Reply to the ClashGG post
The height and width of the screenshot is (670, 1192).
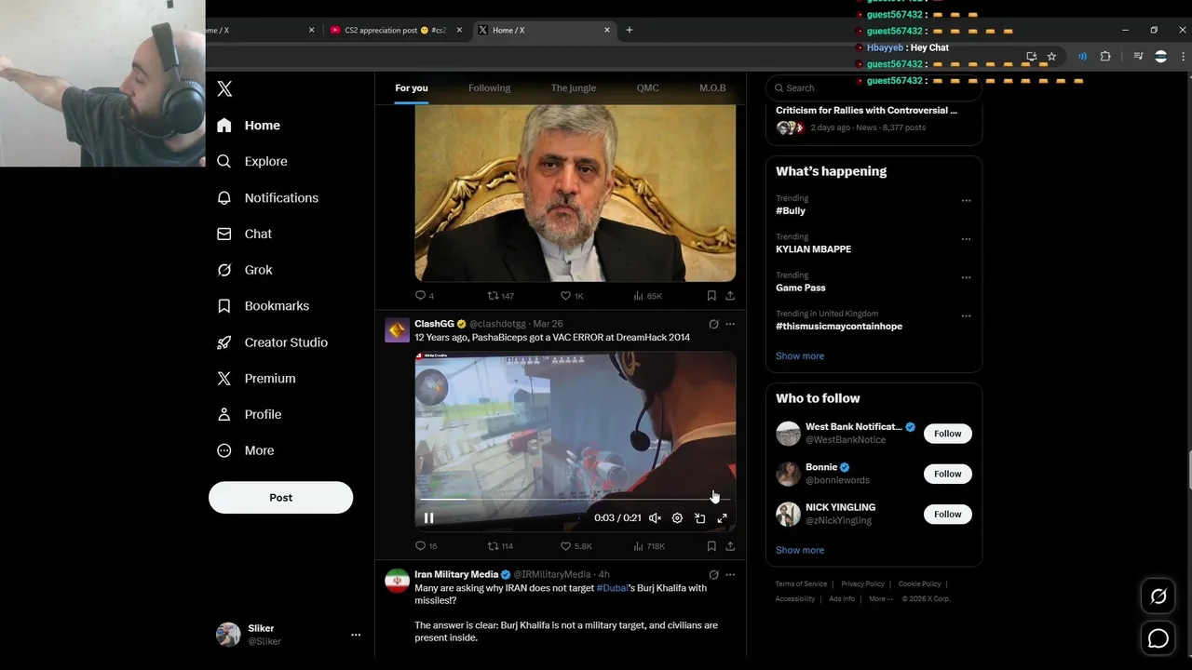426,546
